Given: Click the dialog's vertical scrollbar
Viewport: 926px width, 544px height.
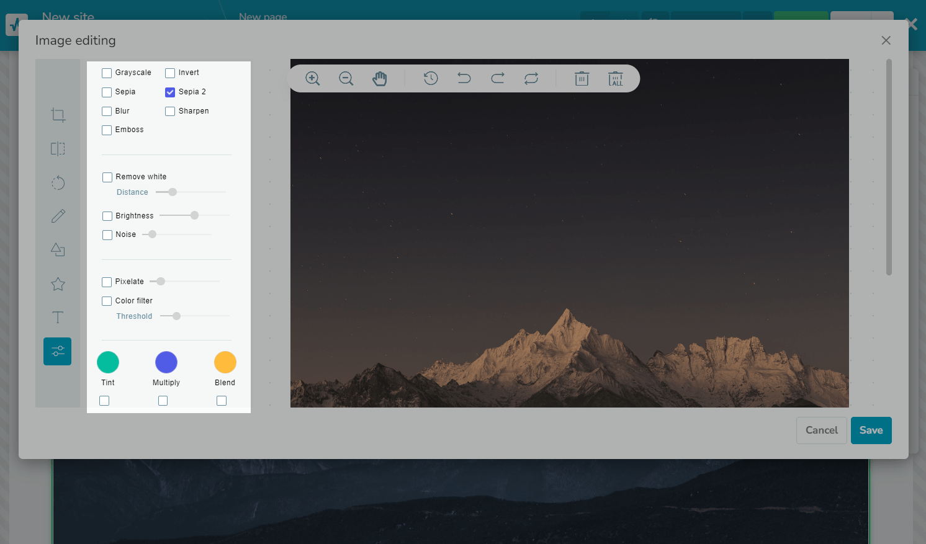Looking at the screenshot, I should pyautogui.click(x=889, y=167).
